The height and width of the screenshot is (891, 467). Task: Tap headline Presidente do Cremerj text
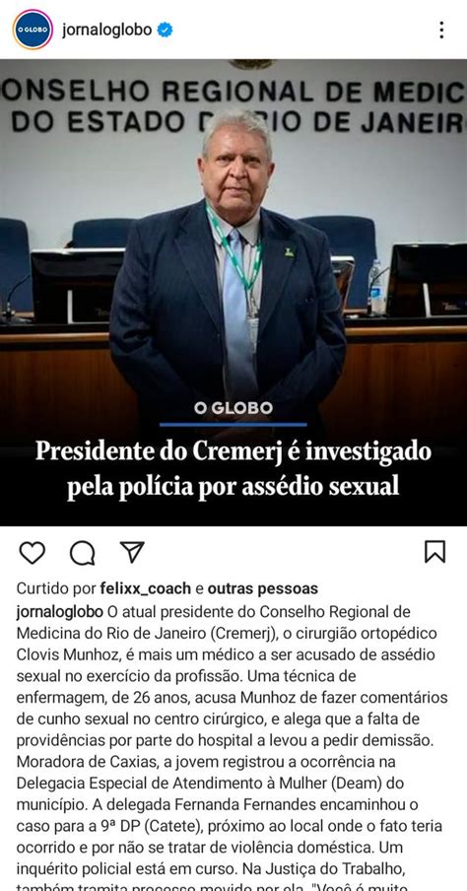point(233,469)
